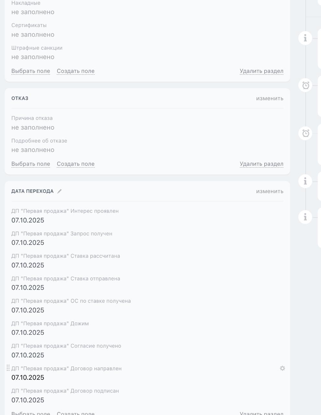The height and width of the screenshot is (415, 321).
Task: Click Выбрать поле below Штрафные санкции
Action: pos(30,71)
